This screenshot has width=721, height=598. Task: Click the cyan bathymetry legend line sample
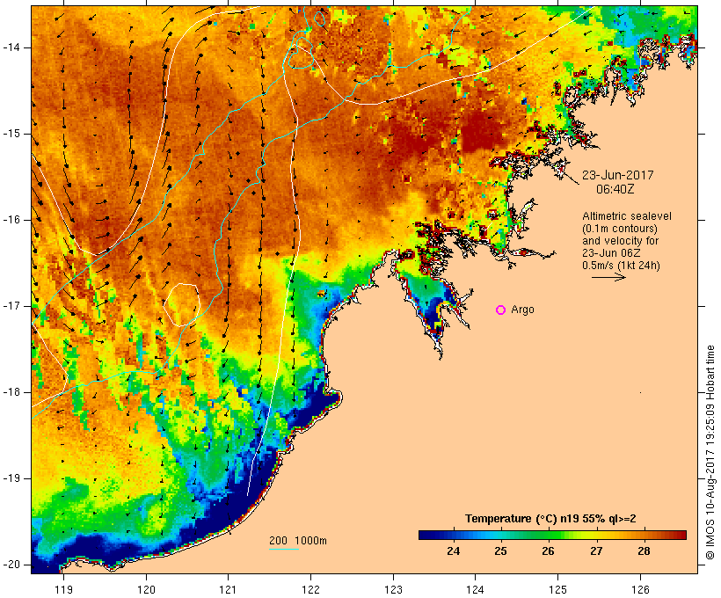tap(284, 549)
